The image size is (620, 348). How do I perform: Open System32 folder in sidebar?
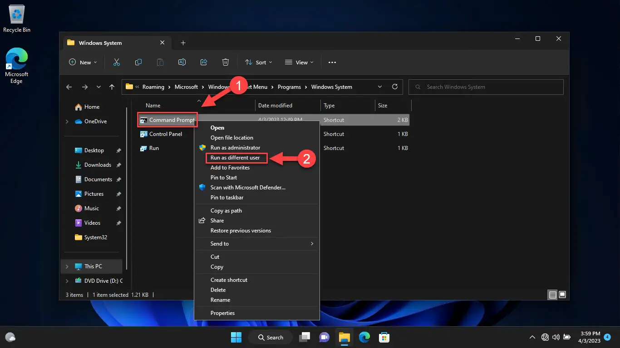tap(96, 237)
